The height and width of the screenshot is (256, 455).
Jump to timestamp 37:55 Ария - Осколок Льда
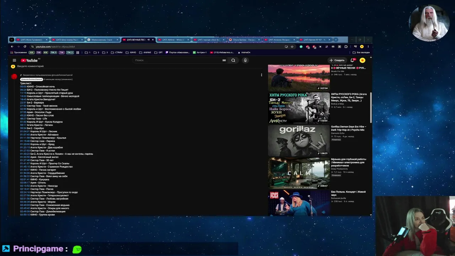pyautogui.click(x=23, y=112)
